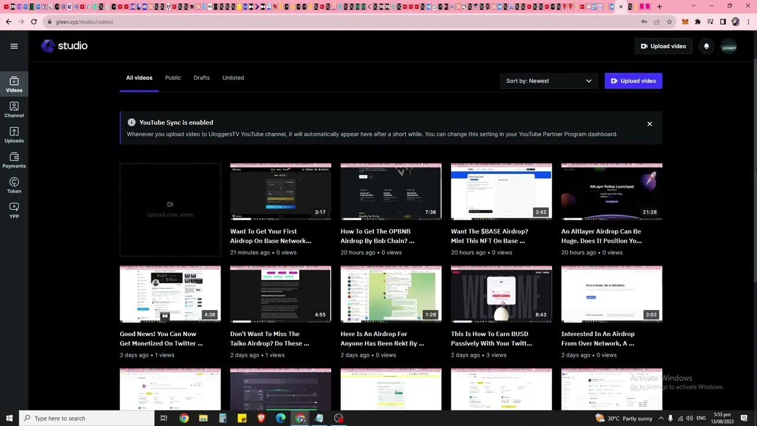Open Token in the sidebar

14,185
